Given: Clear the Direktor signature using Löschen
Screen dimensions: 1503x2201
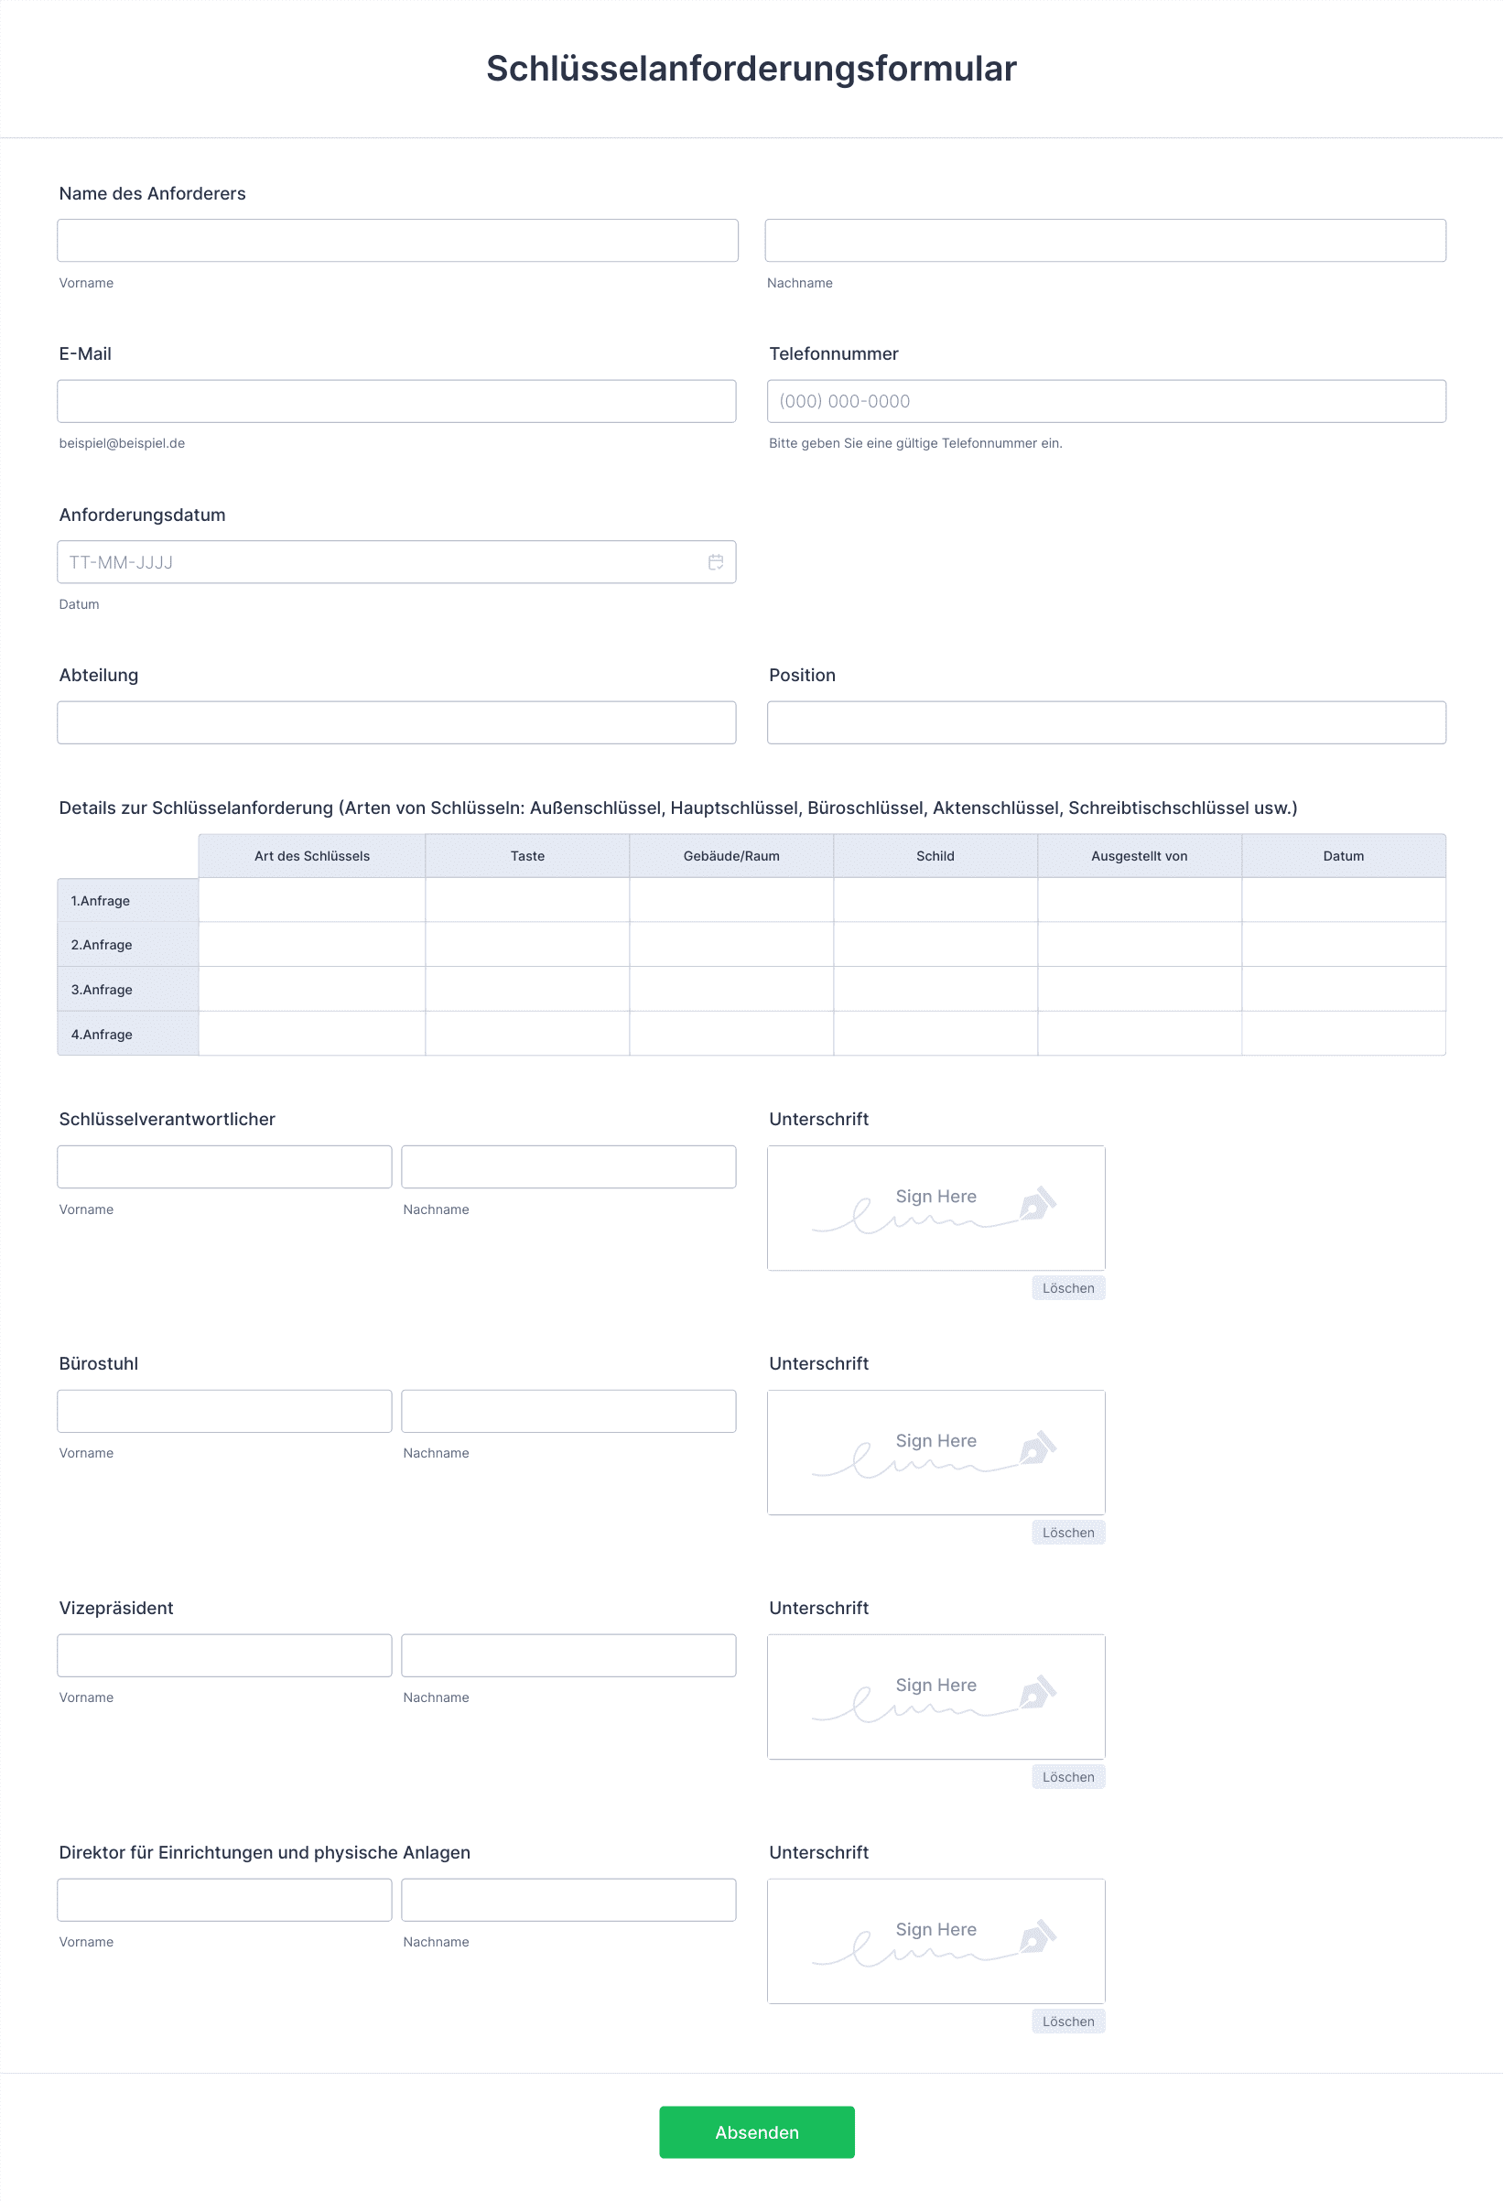Looking at the screenshot, I should click(x=1067, y=2021).
